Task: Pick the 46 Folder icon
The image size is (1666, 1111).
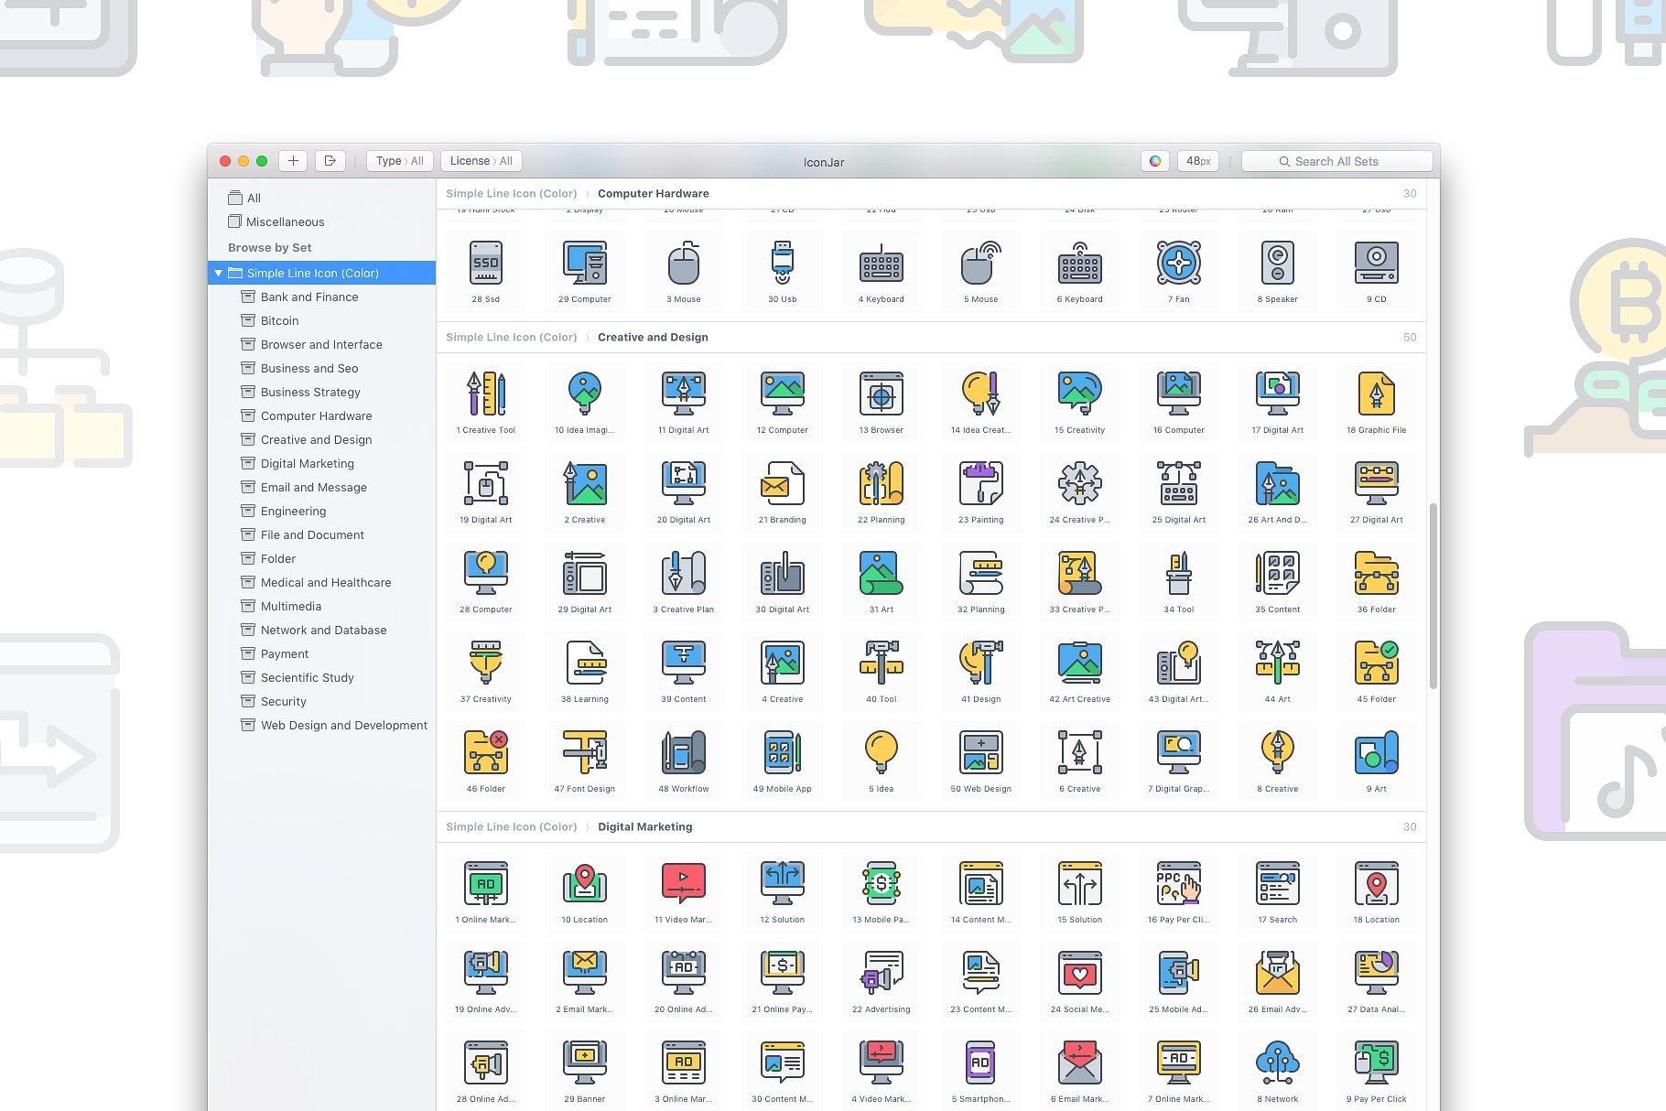Action: (485, 753)
